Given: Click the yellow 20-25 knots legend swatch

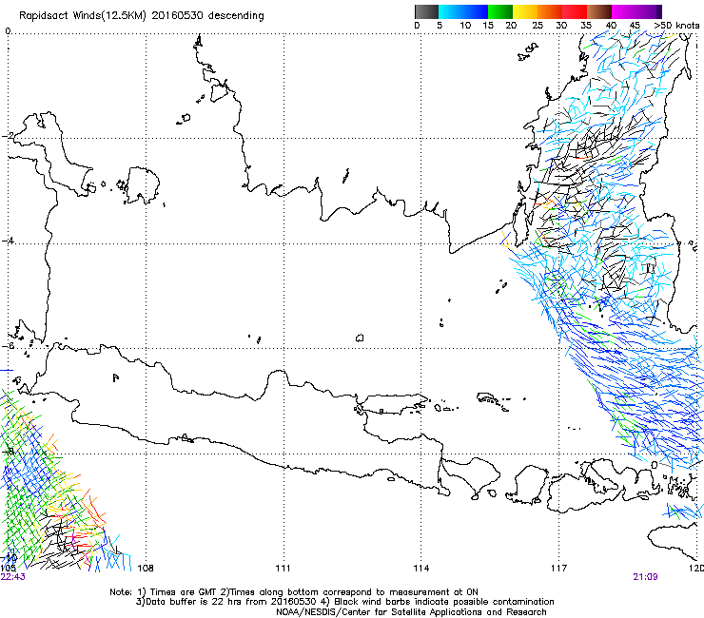Looking at the screenshot, I should pos(525,11).
